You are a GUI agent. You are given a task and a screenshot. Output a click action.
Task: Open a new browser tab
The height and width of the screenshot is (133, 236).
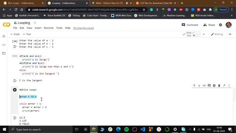(182, 3)
